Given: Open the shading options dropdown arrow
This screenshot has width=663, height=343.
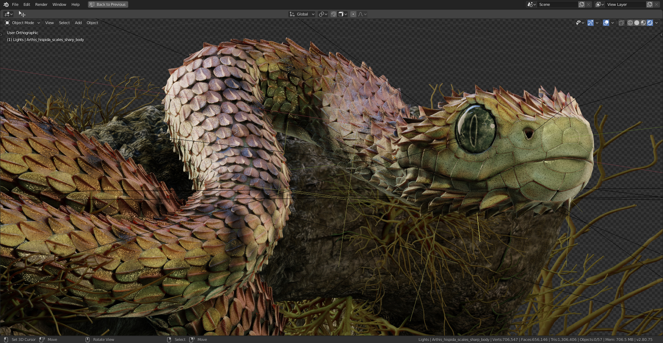Looking at the screenshot, I should (656, 23).
